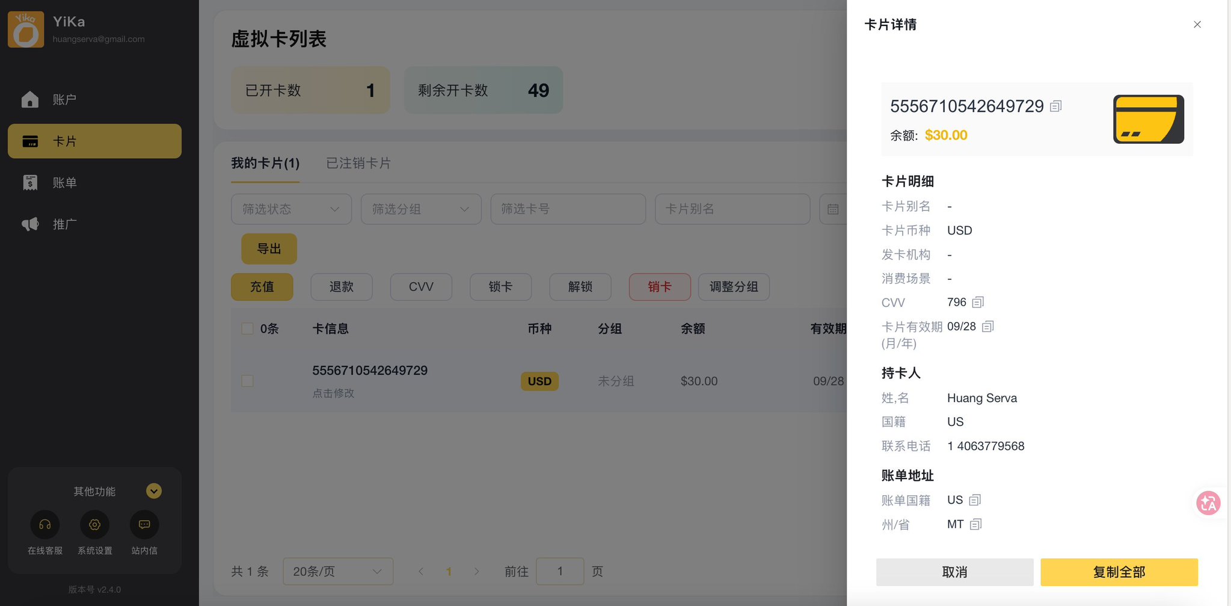Select 账户 menu item

click(94, 99)
